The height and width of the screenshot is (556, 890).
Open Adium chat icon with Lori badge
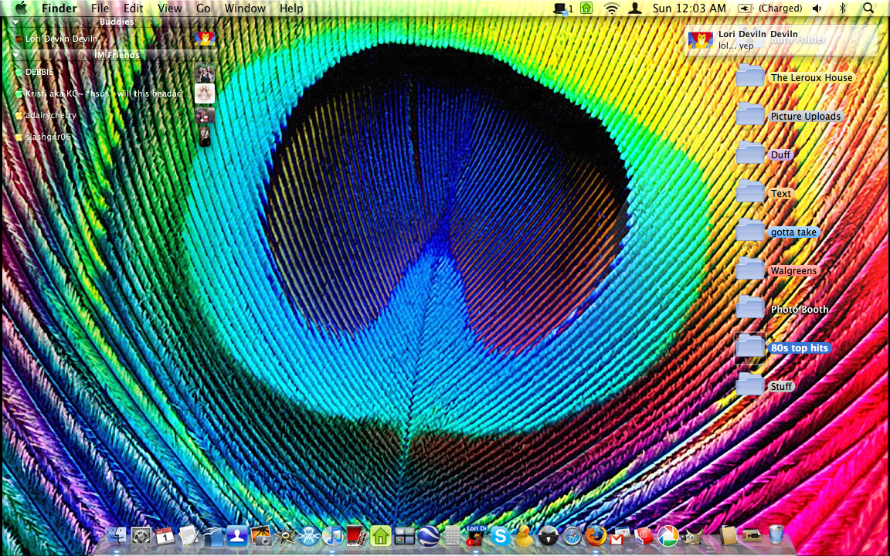(x=476, y=536)
